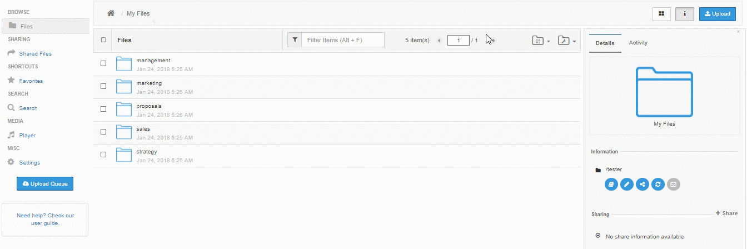Go to the home breadcrumb icon
Screen dimensions: 747x249
[x=111, y=13]
